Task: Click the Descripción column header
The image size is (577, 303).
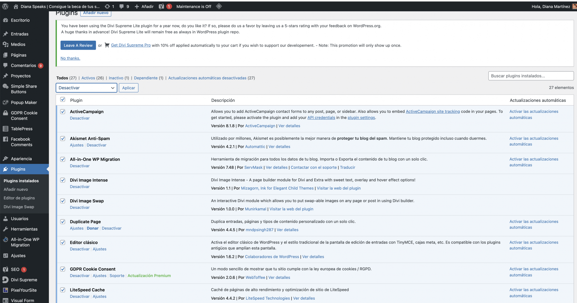Action: point(223,100)
